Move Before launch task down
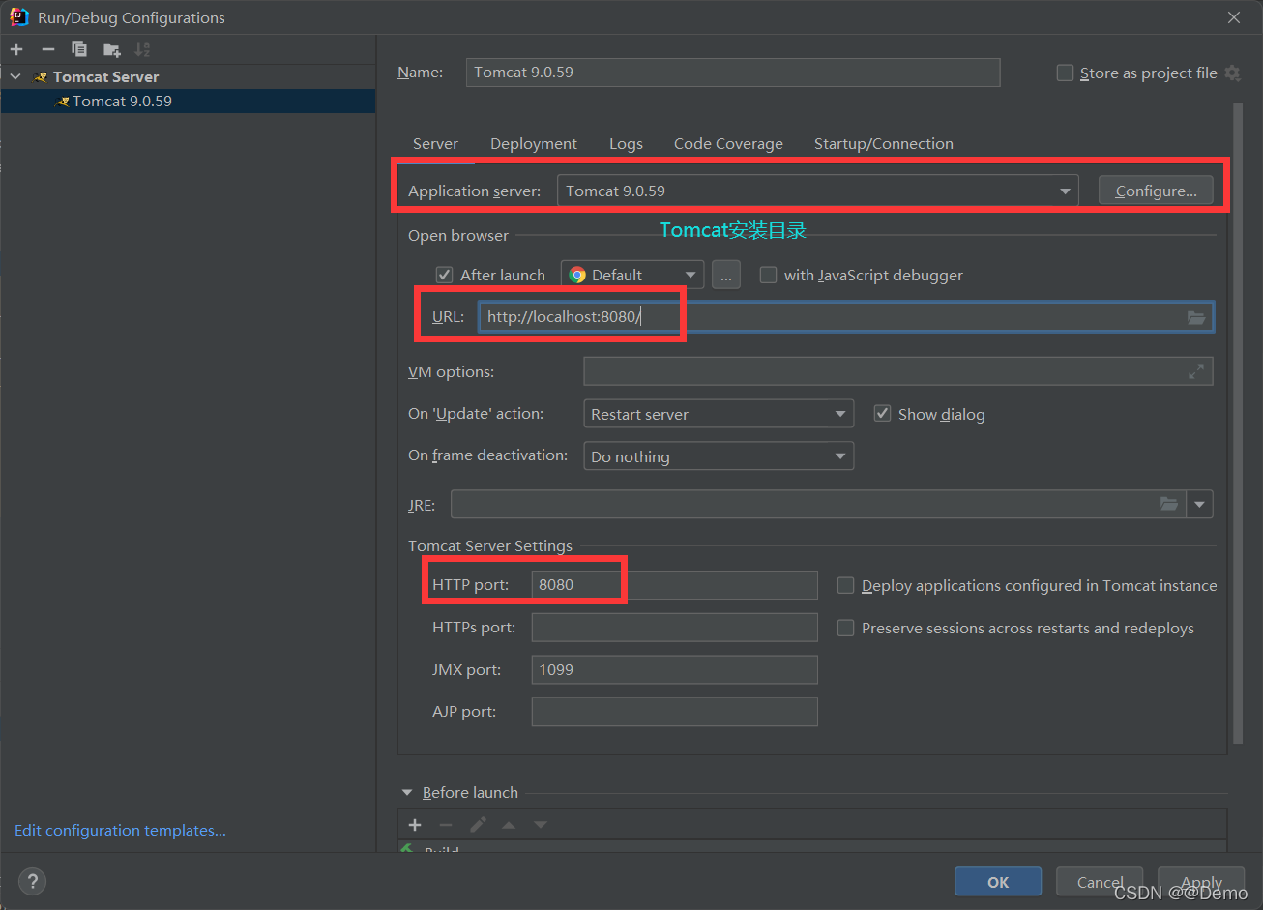The height and width of the screenshot is (910, 1263). click(541, 825)
